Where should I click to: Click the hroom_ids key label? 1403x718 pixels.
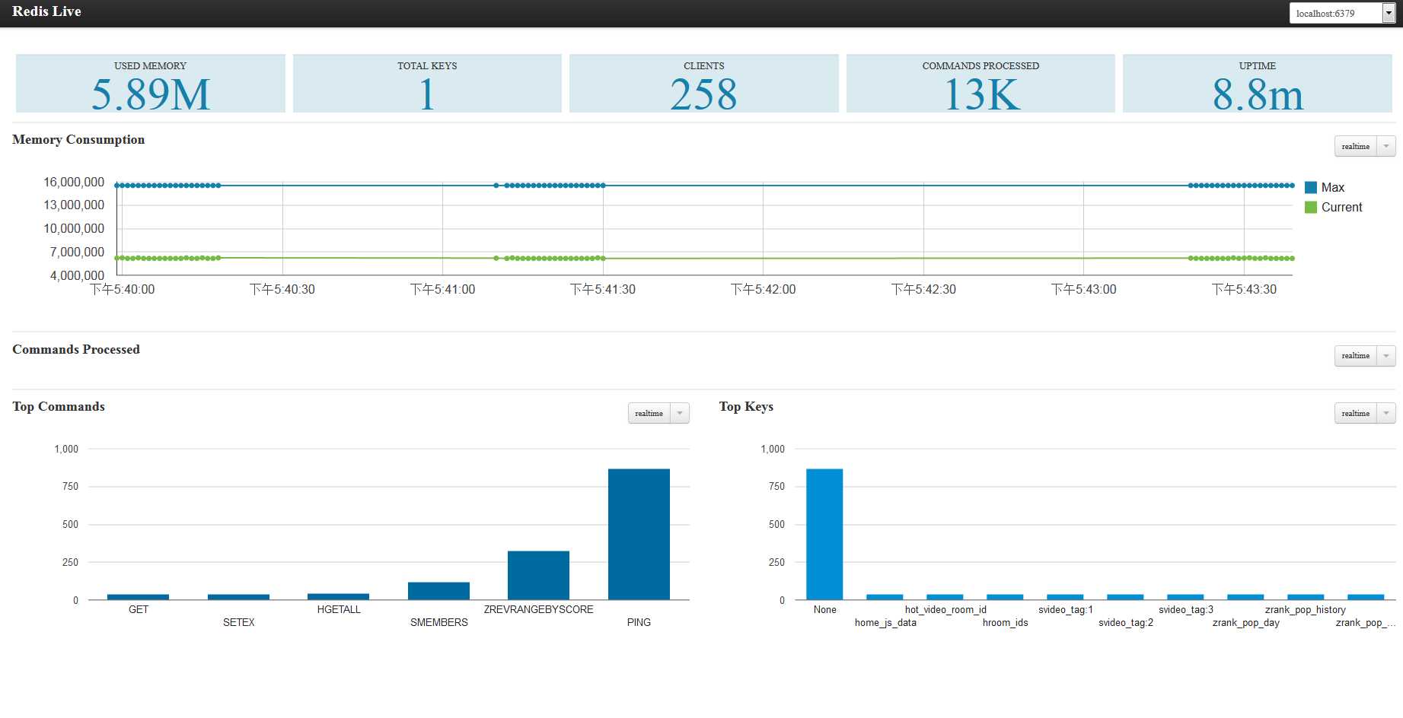coord(1005,622)
